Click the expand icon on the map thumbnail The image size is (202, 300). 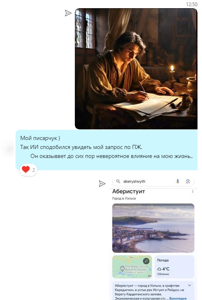point(146,261)
